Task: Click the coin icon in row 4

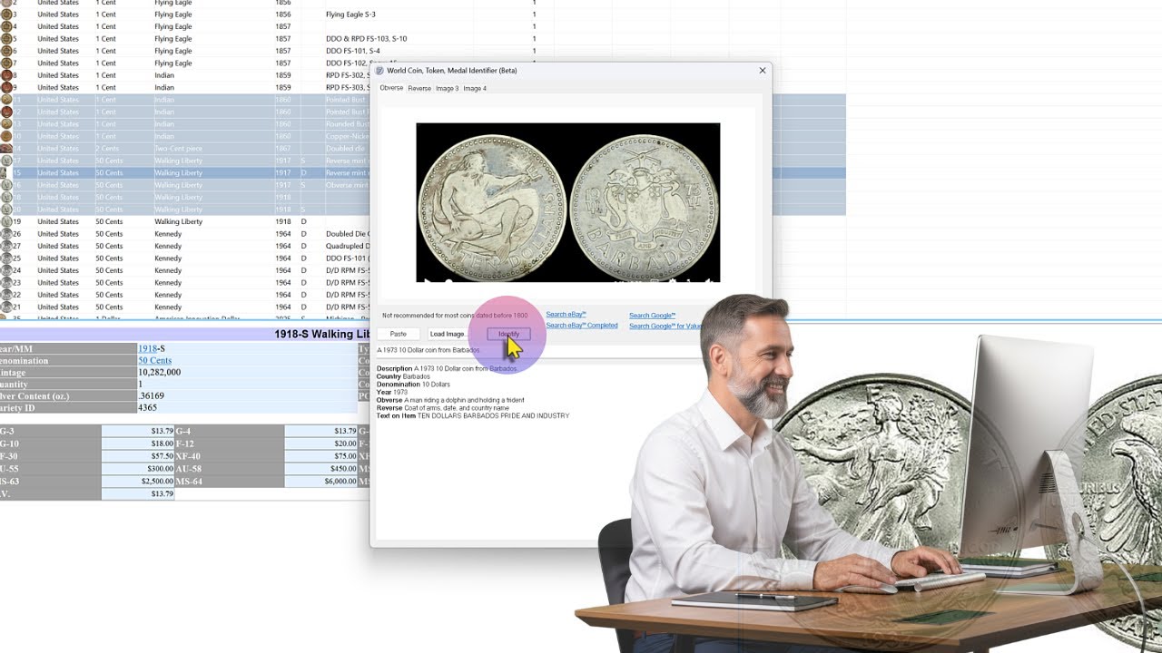Action: click(6, 26)
